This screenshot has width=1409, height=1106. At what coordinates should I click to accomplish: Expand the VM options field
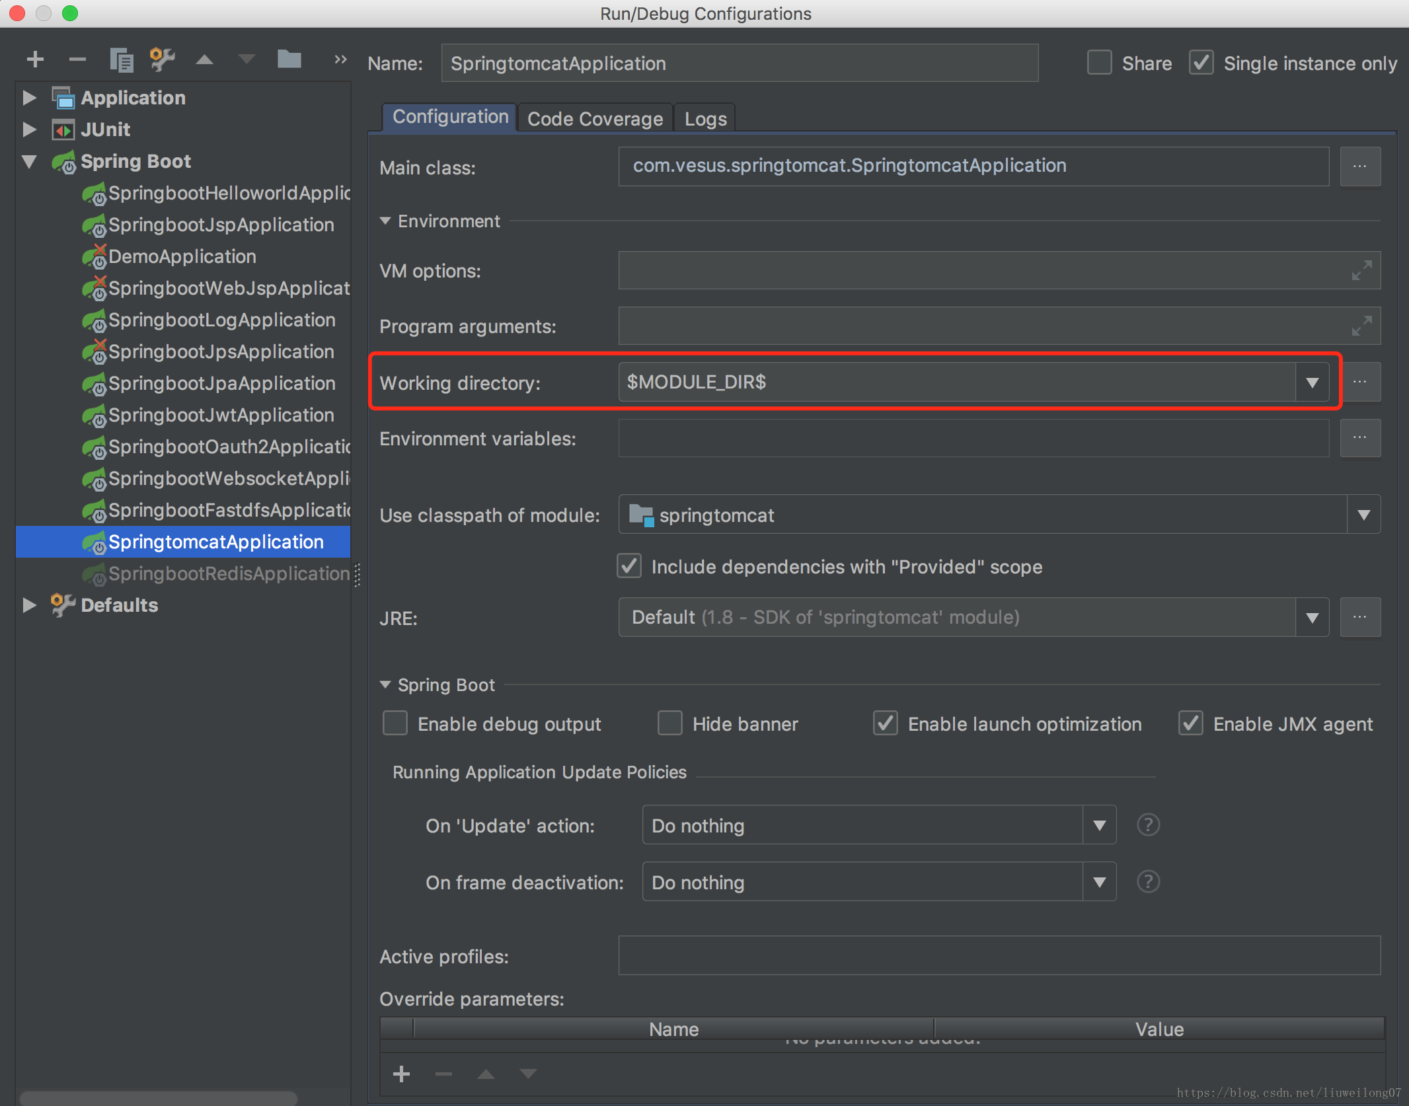1361,270
